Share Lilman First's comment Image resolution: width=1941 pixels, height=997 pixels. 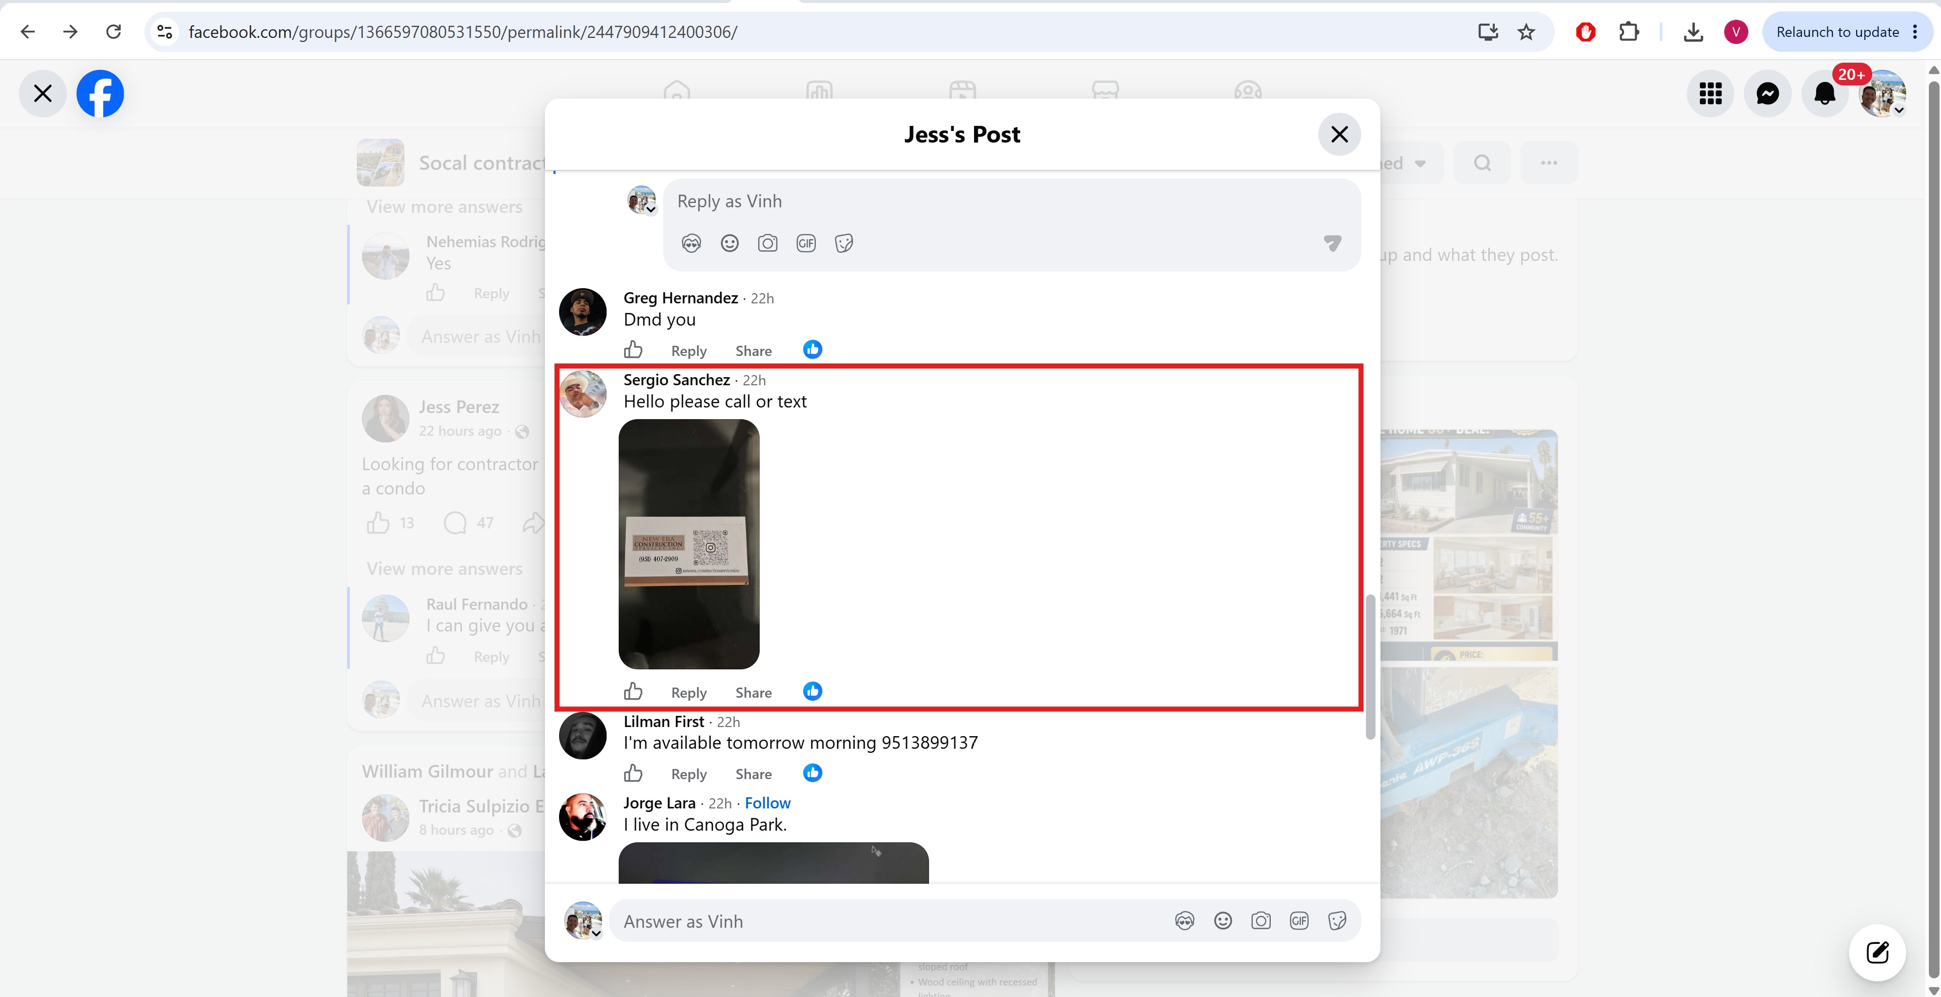(x=754, y=774)
